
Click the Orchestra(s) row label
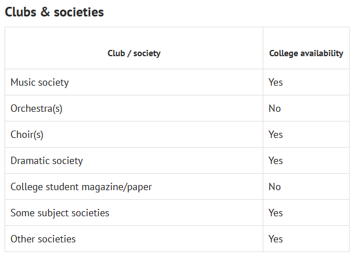pyautogui.click(x=36, y=108)
